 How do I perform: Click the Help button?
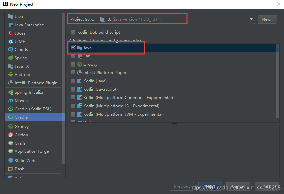point(267,186)
